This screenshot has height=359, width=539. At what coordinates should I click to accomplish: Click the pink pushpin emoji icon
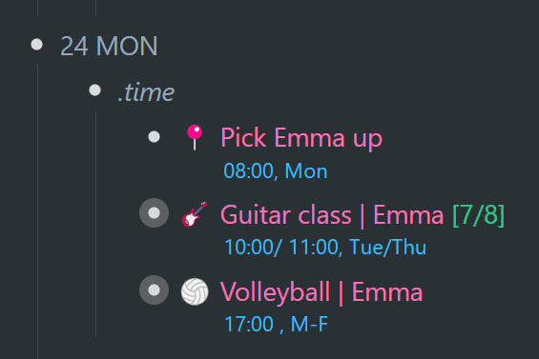coord(195,137)
